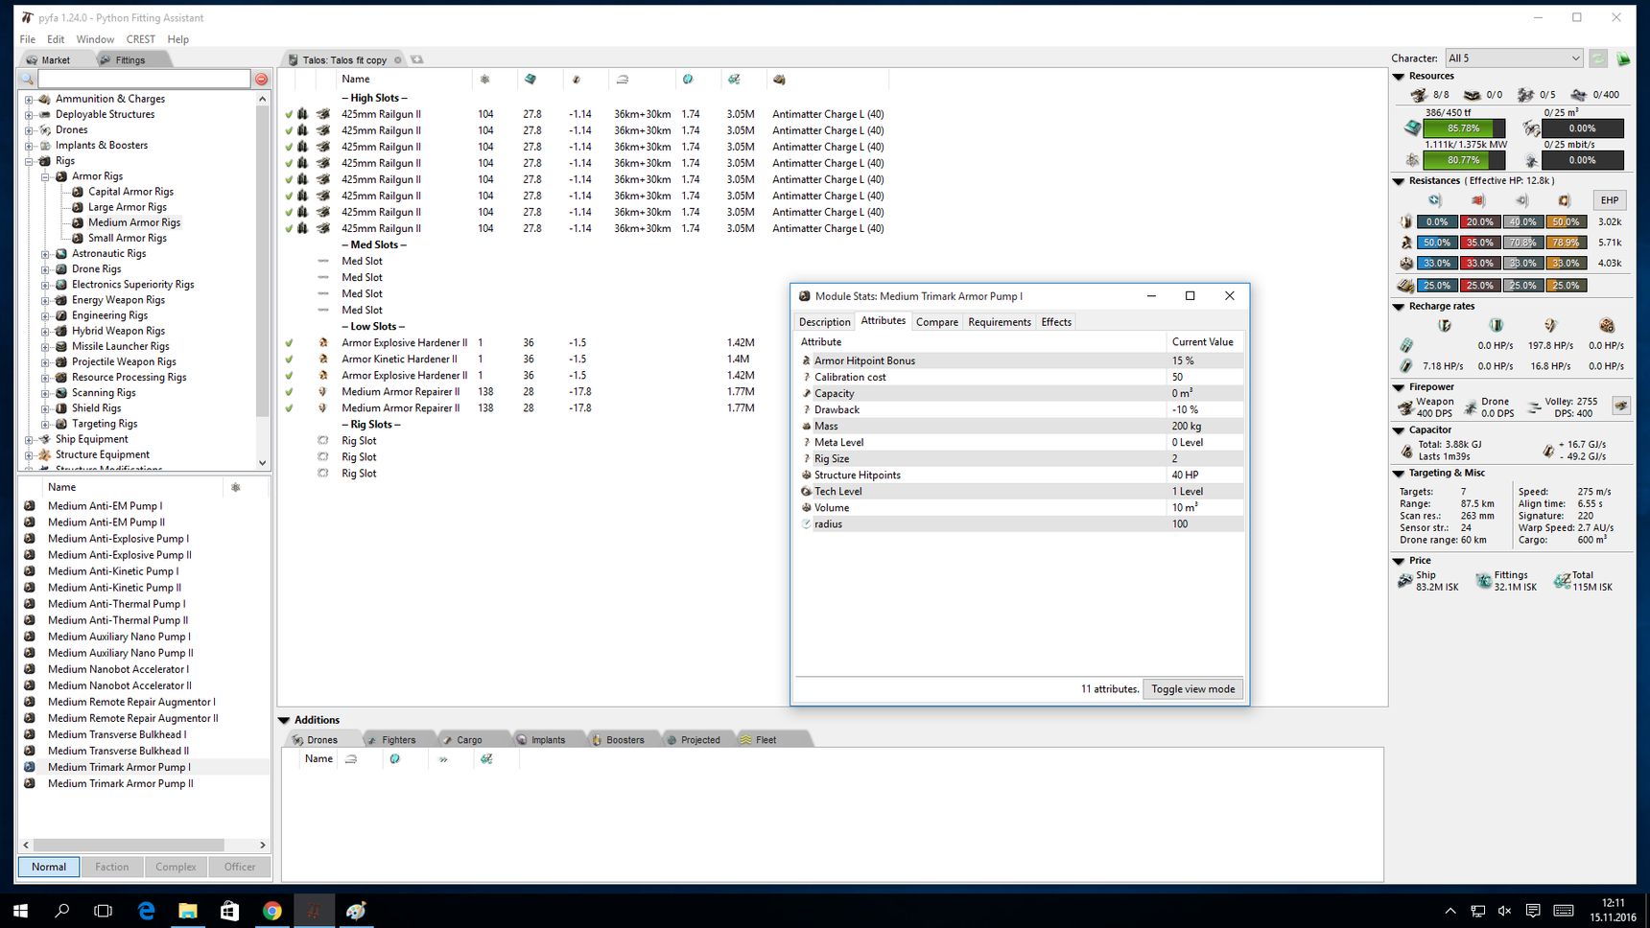Click the first Armor Explosive Hardener II module icon

point(323,342)
